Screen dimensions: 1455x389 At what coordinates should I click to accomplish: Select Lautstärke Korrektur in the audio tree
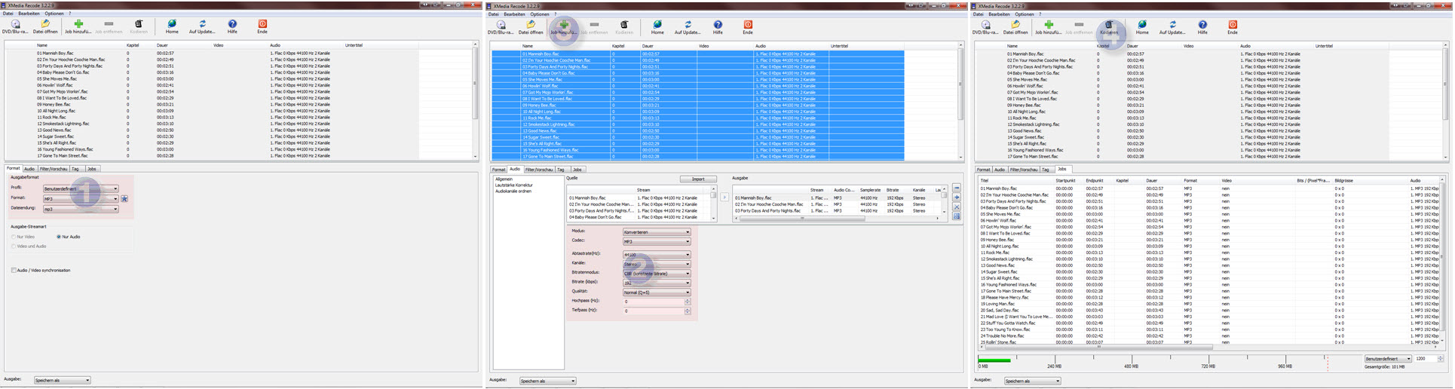click(x=514, y=185)
